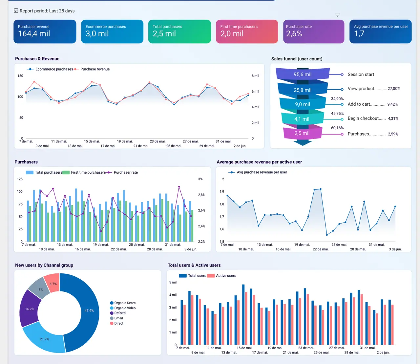Toggle Purchaser rate legend entry
The width and height of the screenshot is (420, 364).
coord(122,172)
